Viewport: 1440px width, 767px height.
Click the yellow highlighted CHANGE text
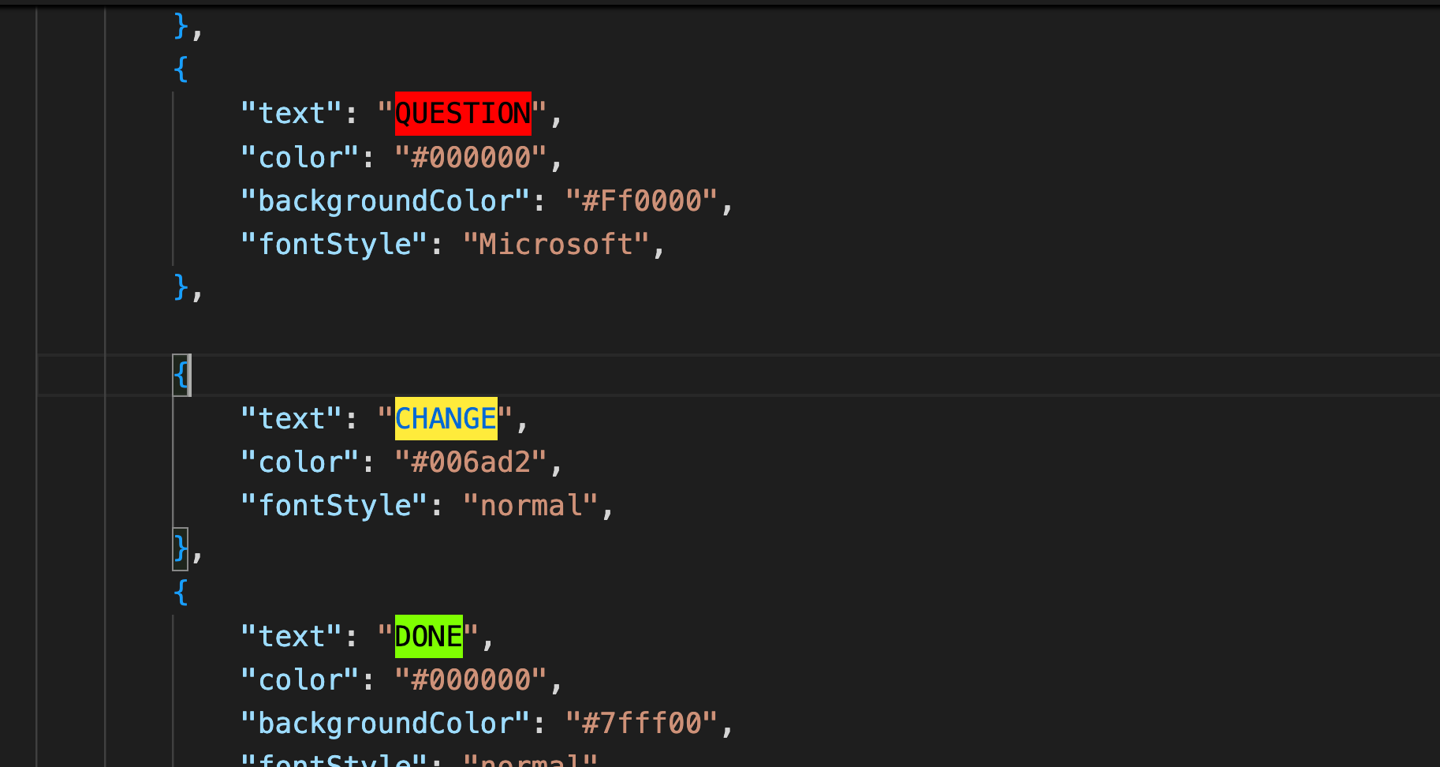(x=446, y=418)
